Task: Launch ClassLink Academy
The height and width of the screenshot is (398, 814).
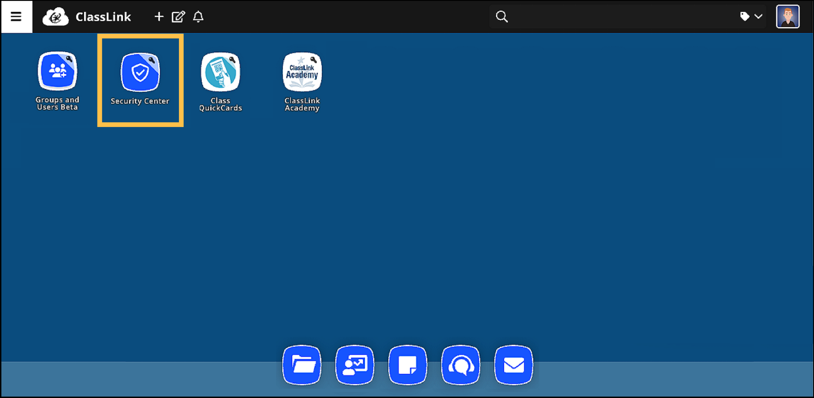Action: click(302, 72)
